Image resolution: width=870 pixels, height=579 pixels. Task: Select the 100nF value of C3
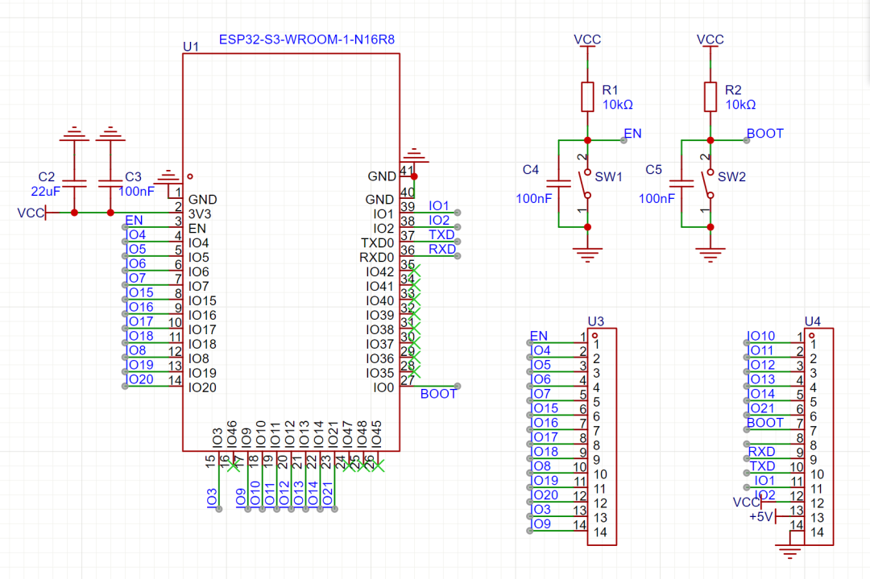click(x=136, y=192)
